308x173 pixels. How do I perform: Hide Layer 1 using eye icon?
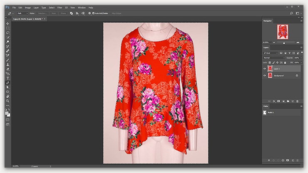click(265, 69)
